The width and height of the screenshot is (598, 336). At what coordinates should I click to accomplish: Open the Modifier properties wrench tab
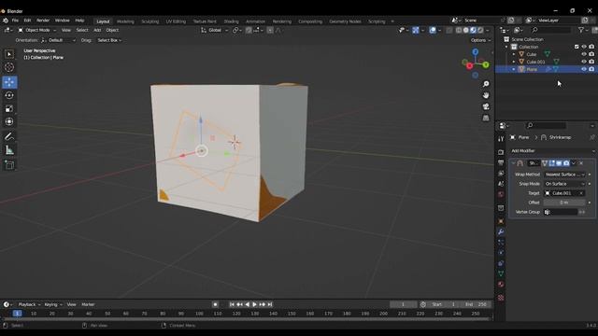click(x=501, y=232)
